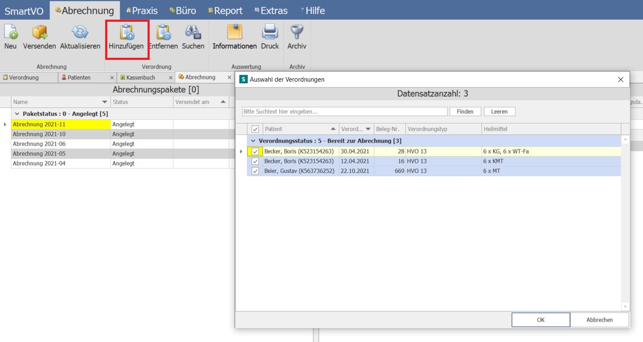Open the Archiv funnel icon
Image resolution: width=643 pixels, height=342 pixels.
[297, 32]
